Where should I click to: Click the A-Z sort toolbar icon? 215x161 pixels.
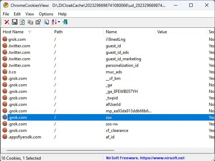[54, 22]
